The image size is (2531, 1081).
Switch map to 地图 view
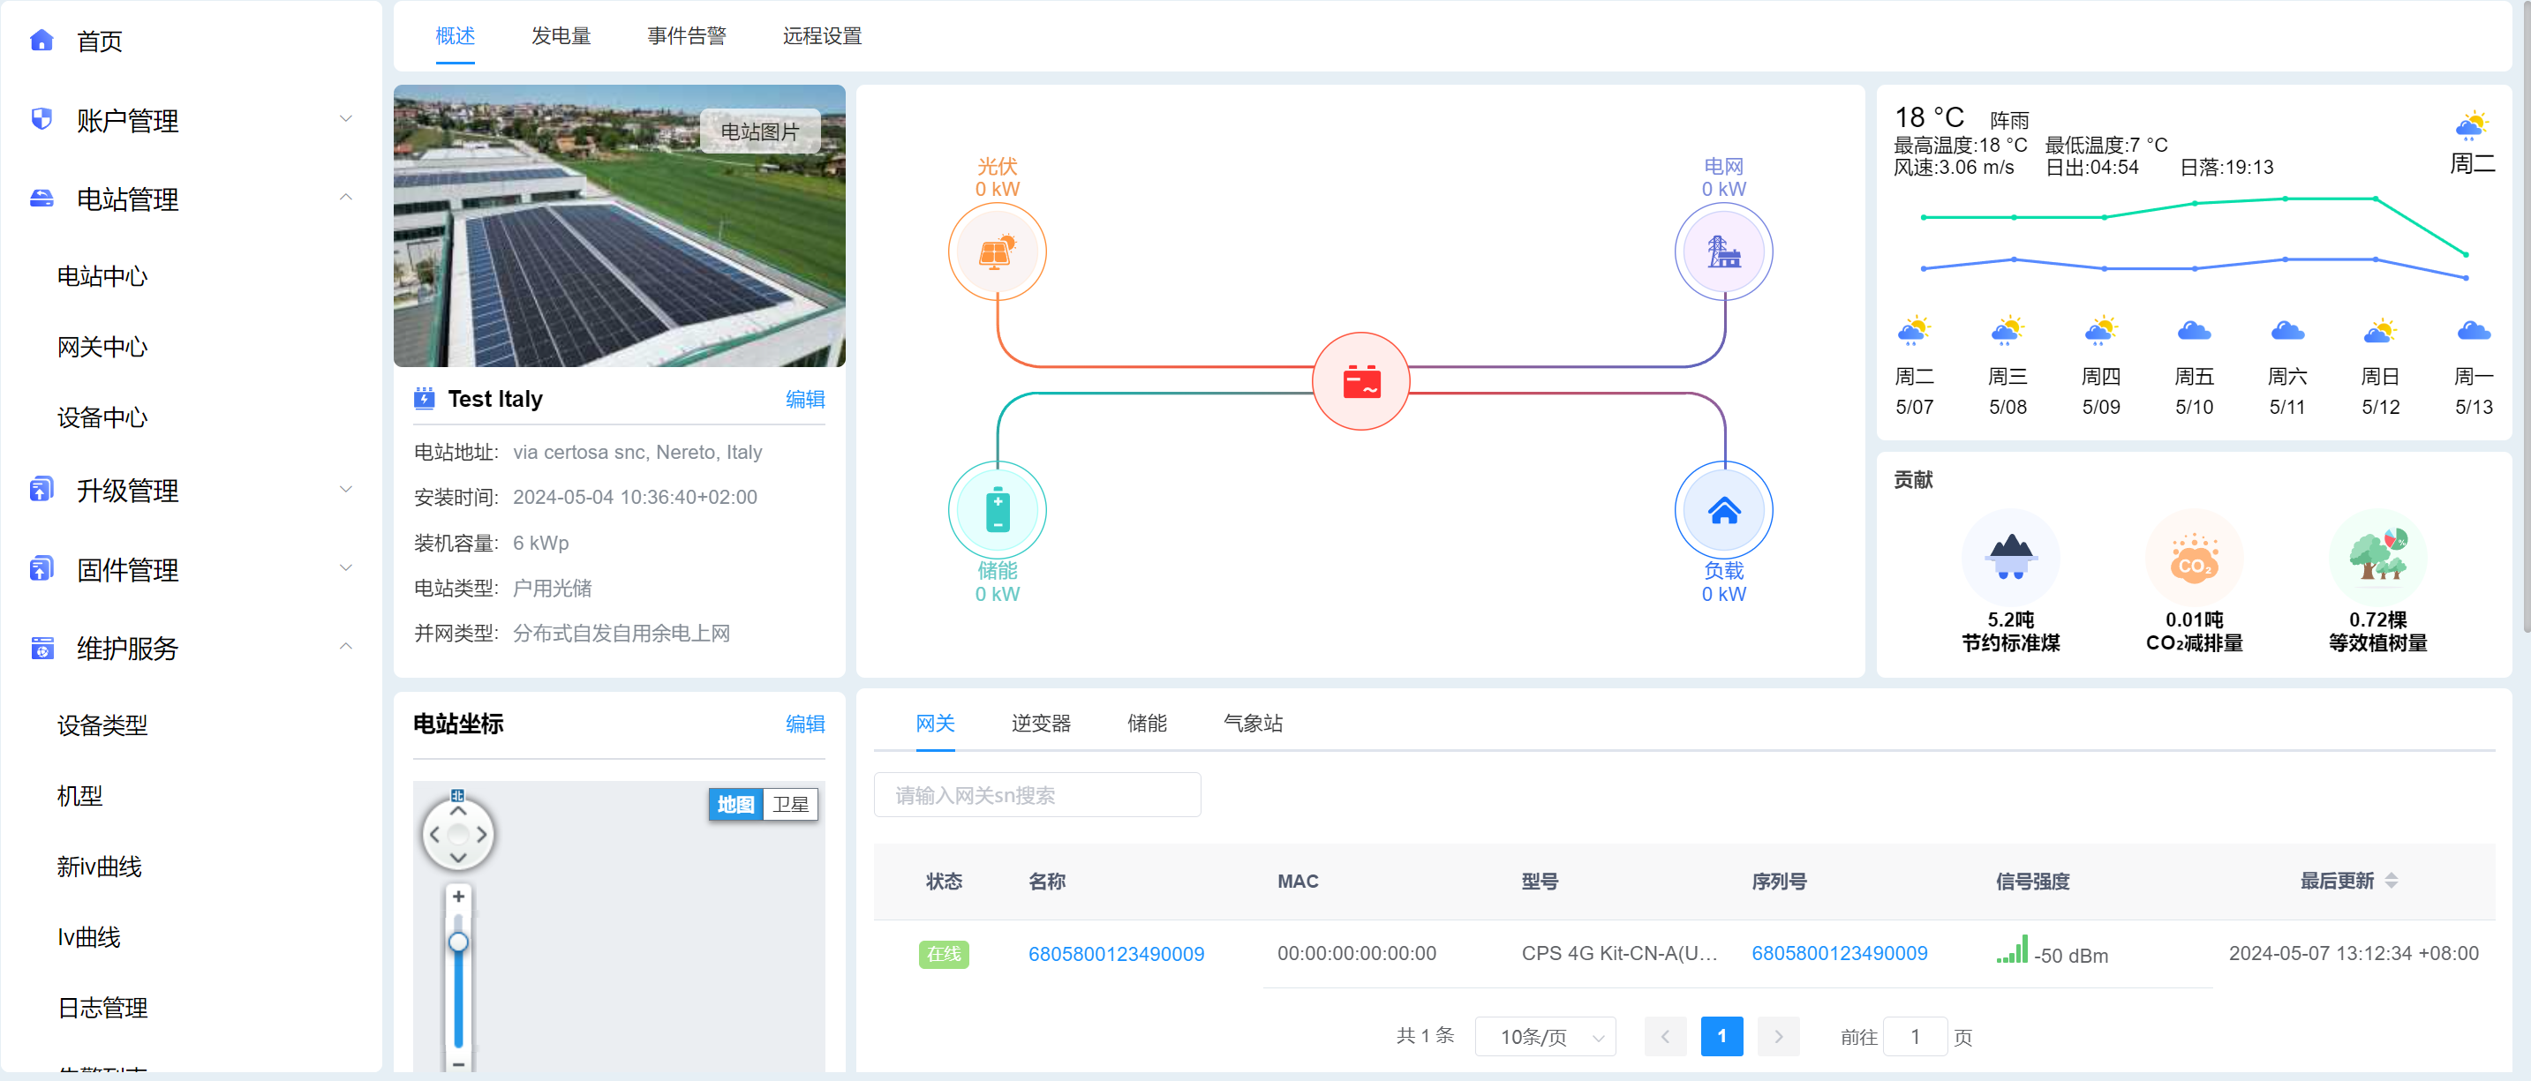[x=734, y=804]
